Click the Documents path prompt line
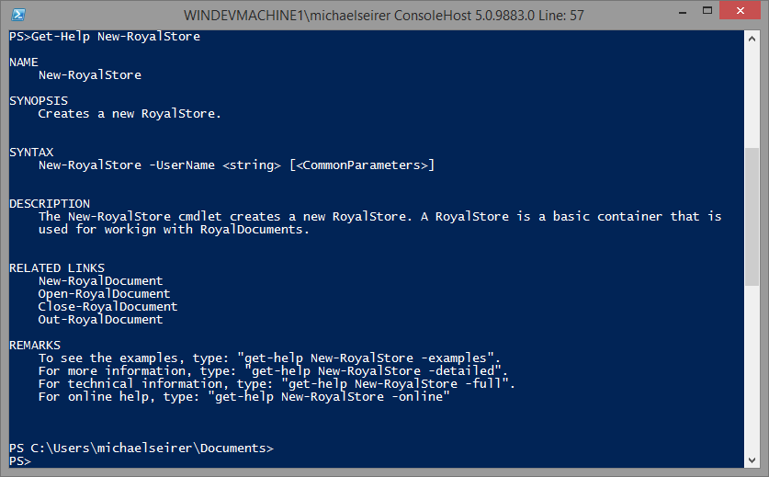 [141, 448]
